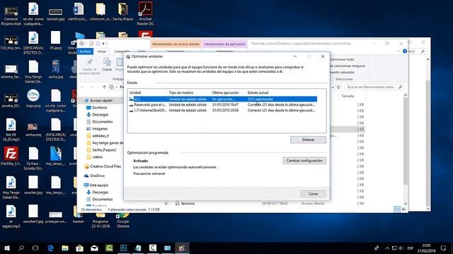Open Photoshop from the taskbar
The height and width of the screenshot is (254, 453).
[x=123, y=248]
